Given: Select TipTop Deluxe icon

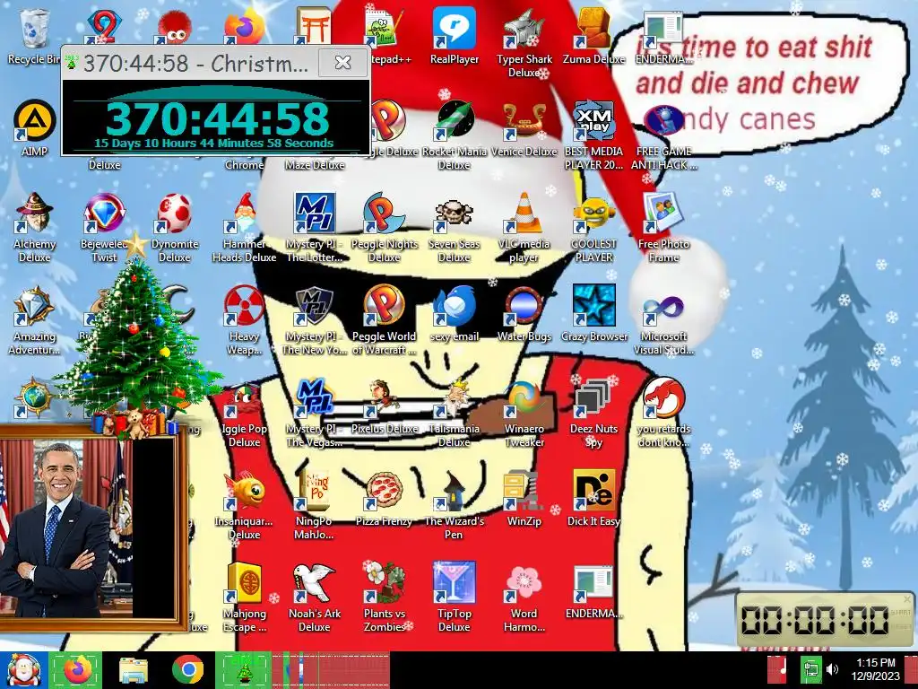Looking at the screenshot, I should point(455,597).
